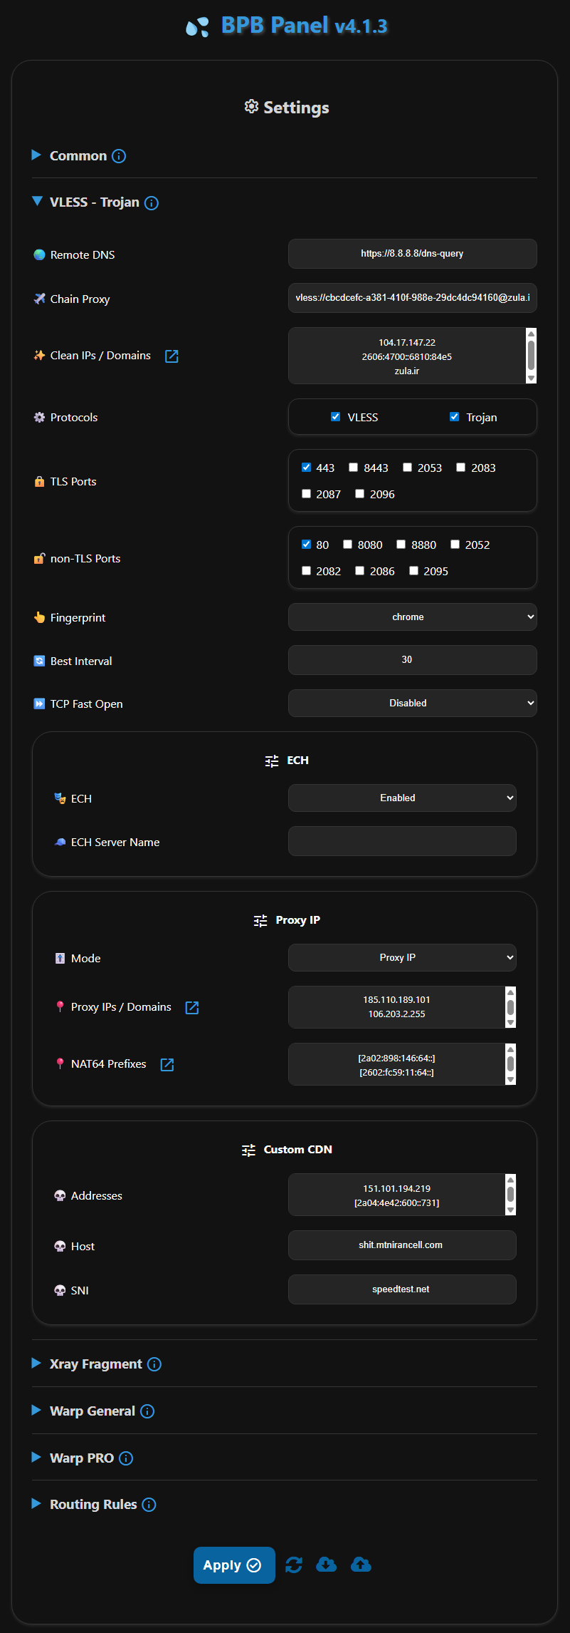The height and width of the screenshot is (1633, 570).
Task: Click the skull icon beside Addresses
Action: tap(60, 1196)
